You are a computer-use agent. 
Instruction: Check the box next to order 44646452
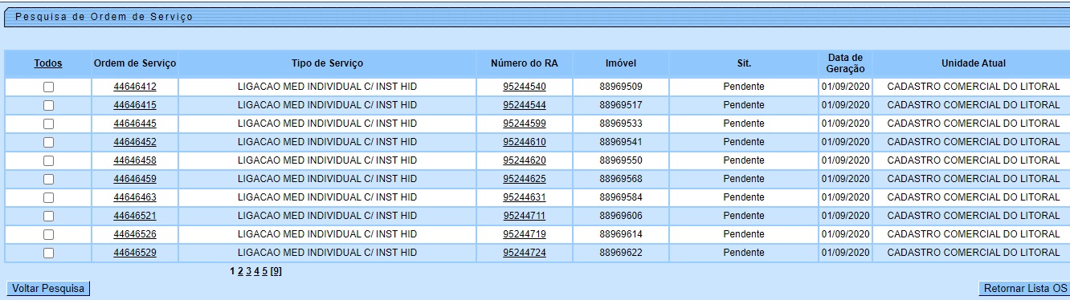pos(48,142)
